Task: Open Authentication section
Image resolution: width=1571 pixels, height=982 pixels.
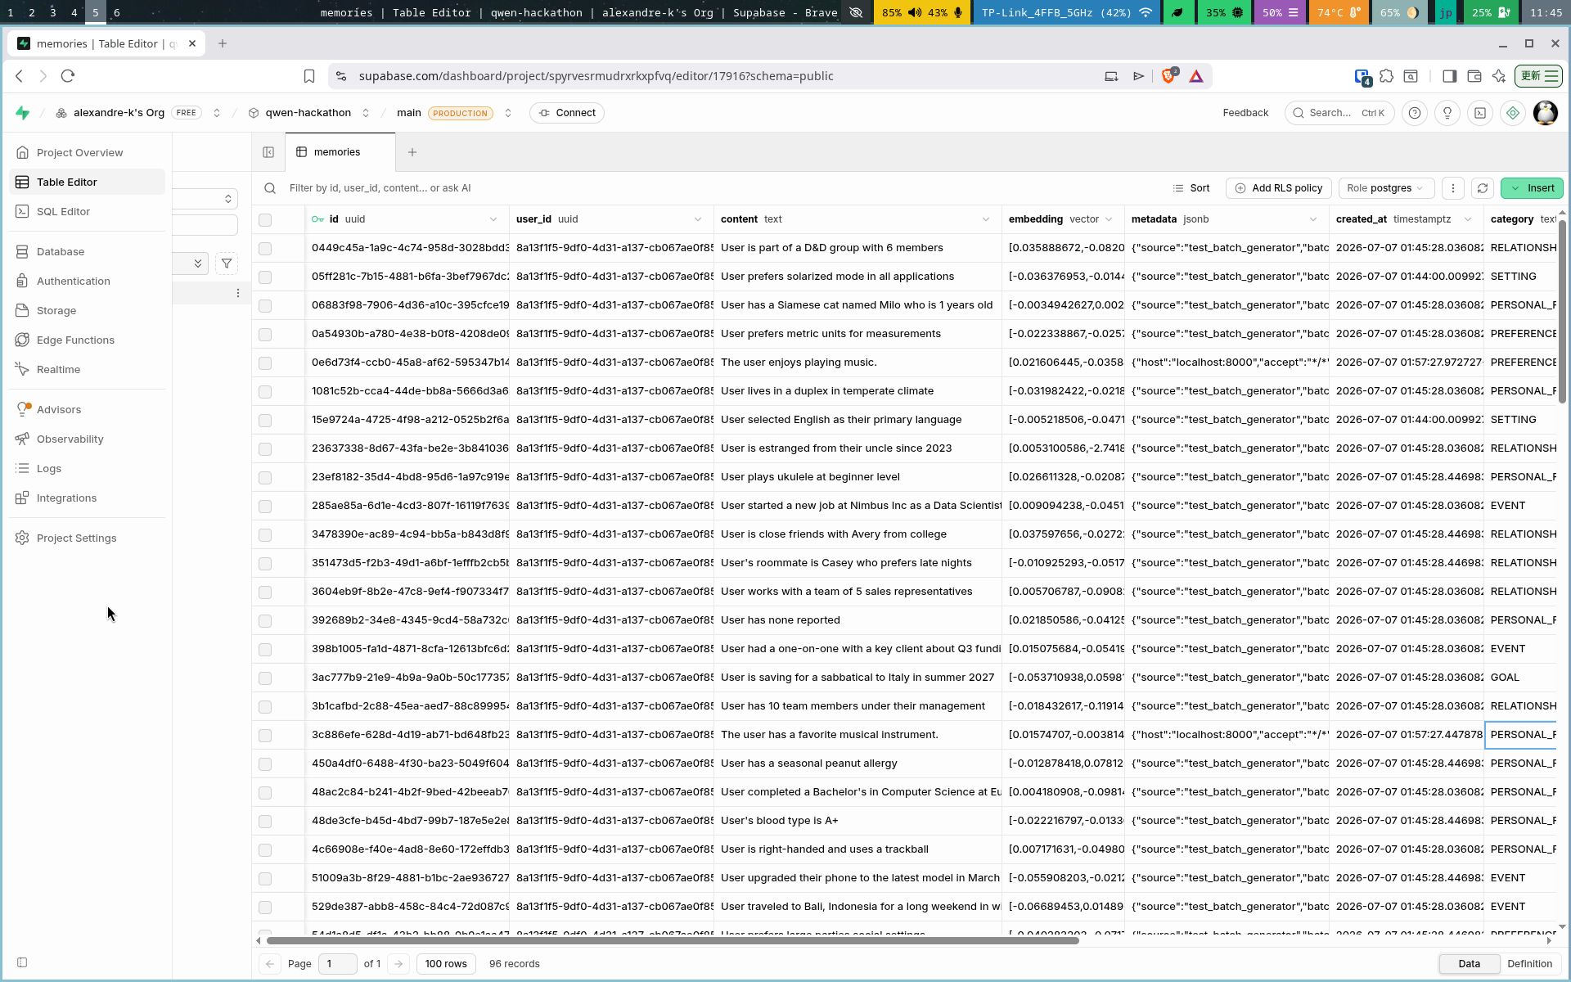Action: pos(87,281)
